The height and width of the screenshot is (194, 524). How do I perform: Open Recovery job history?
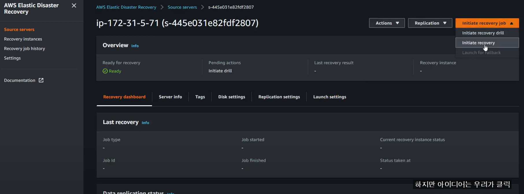25,49
